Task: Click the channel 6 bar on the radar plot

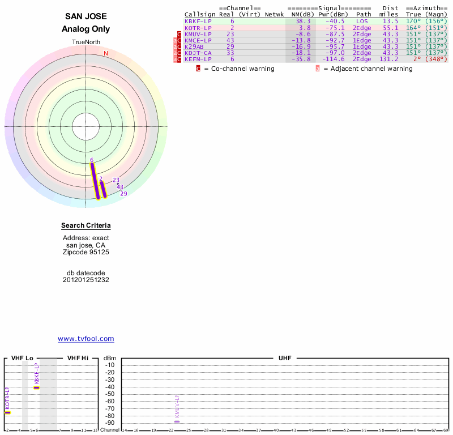Action: (x=95, y=181)
